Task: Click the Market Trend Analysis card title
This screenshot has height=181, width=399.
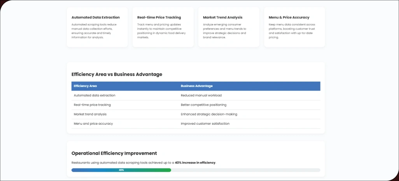Action: coord(223,17)
